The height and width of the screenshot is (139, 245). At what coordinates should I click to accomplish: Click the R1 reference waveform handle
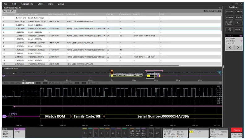pyautogui.click(x=4, y=97)
